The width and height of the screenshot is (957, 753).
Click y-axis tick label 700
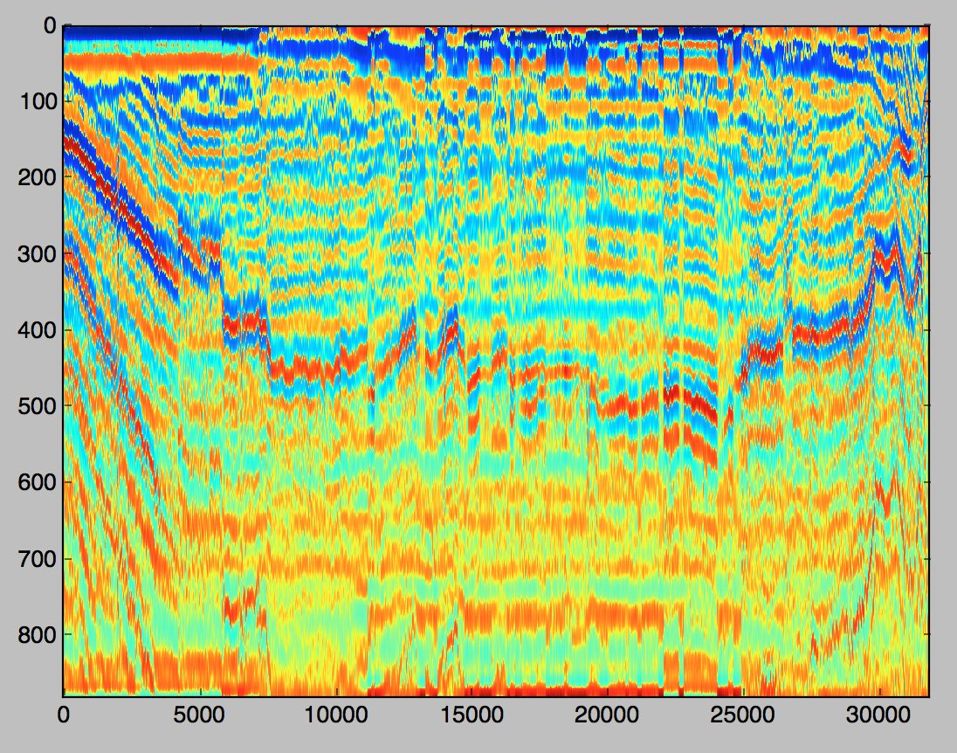coord(38,559)
